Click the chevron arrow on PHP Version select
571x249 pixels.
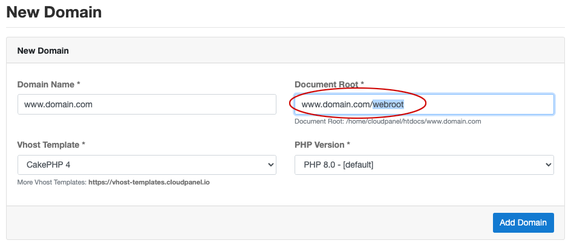(549, 165)
